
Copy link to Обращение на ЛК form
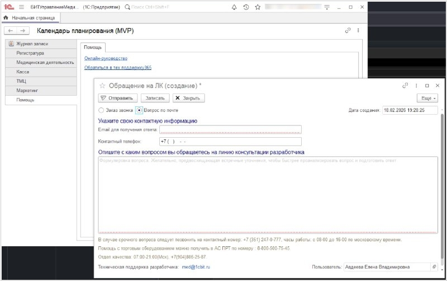point(405,86)
